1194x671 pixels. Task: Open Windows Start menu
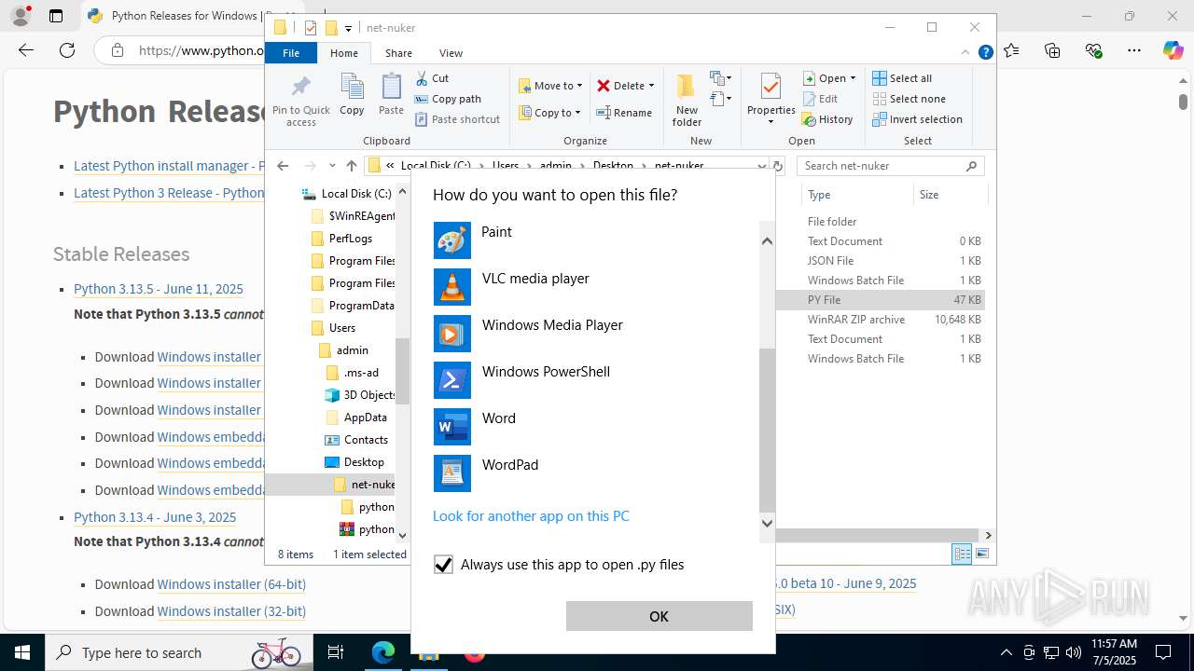[x=21, y=652]
